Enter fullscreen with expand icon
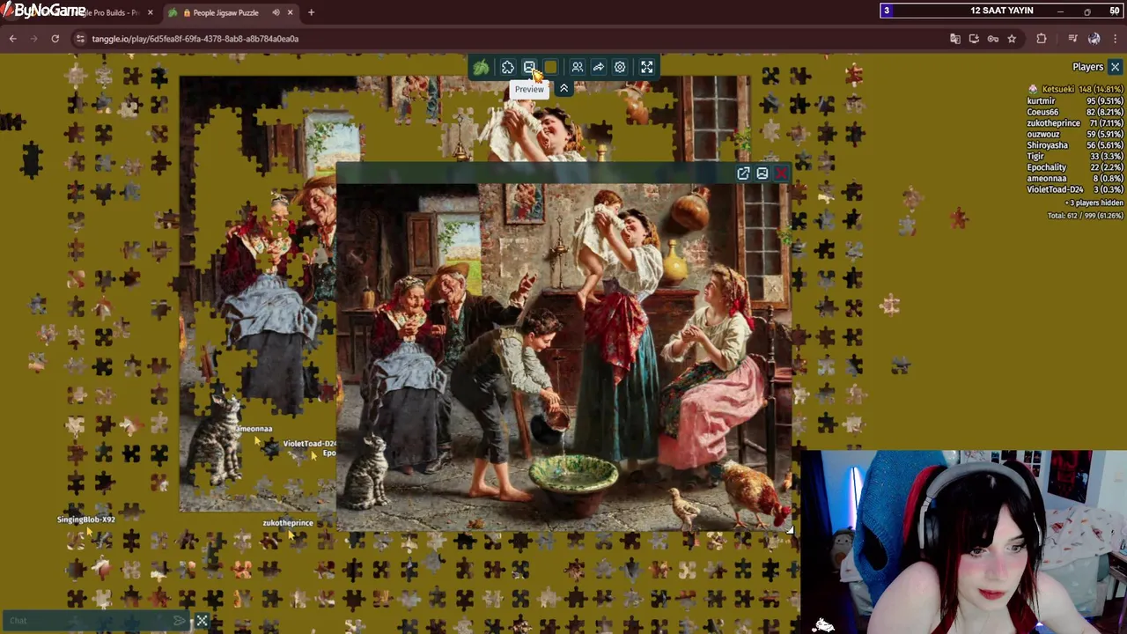Viewport: 1127px width, 634px height. [x=647, y=67]
